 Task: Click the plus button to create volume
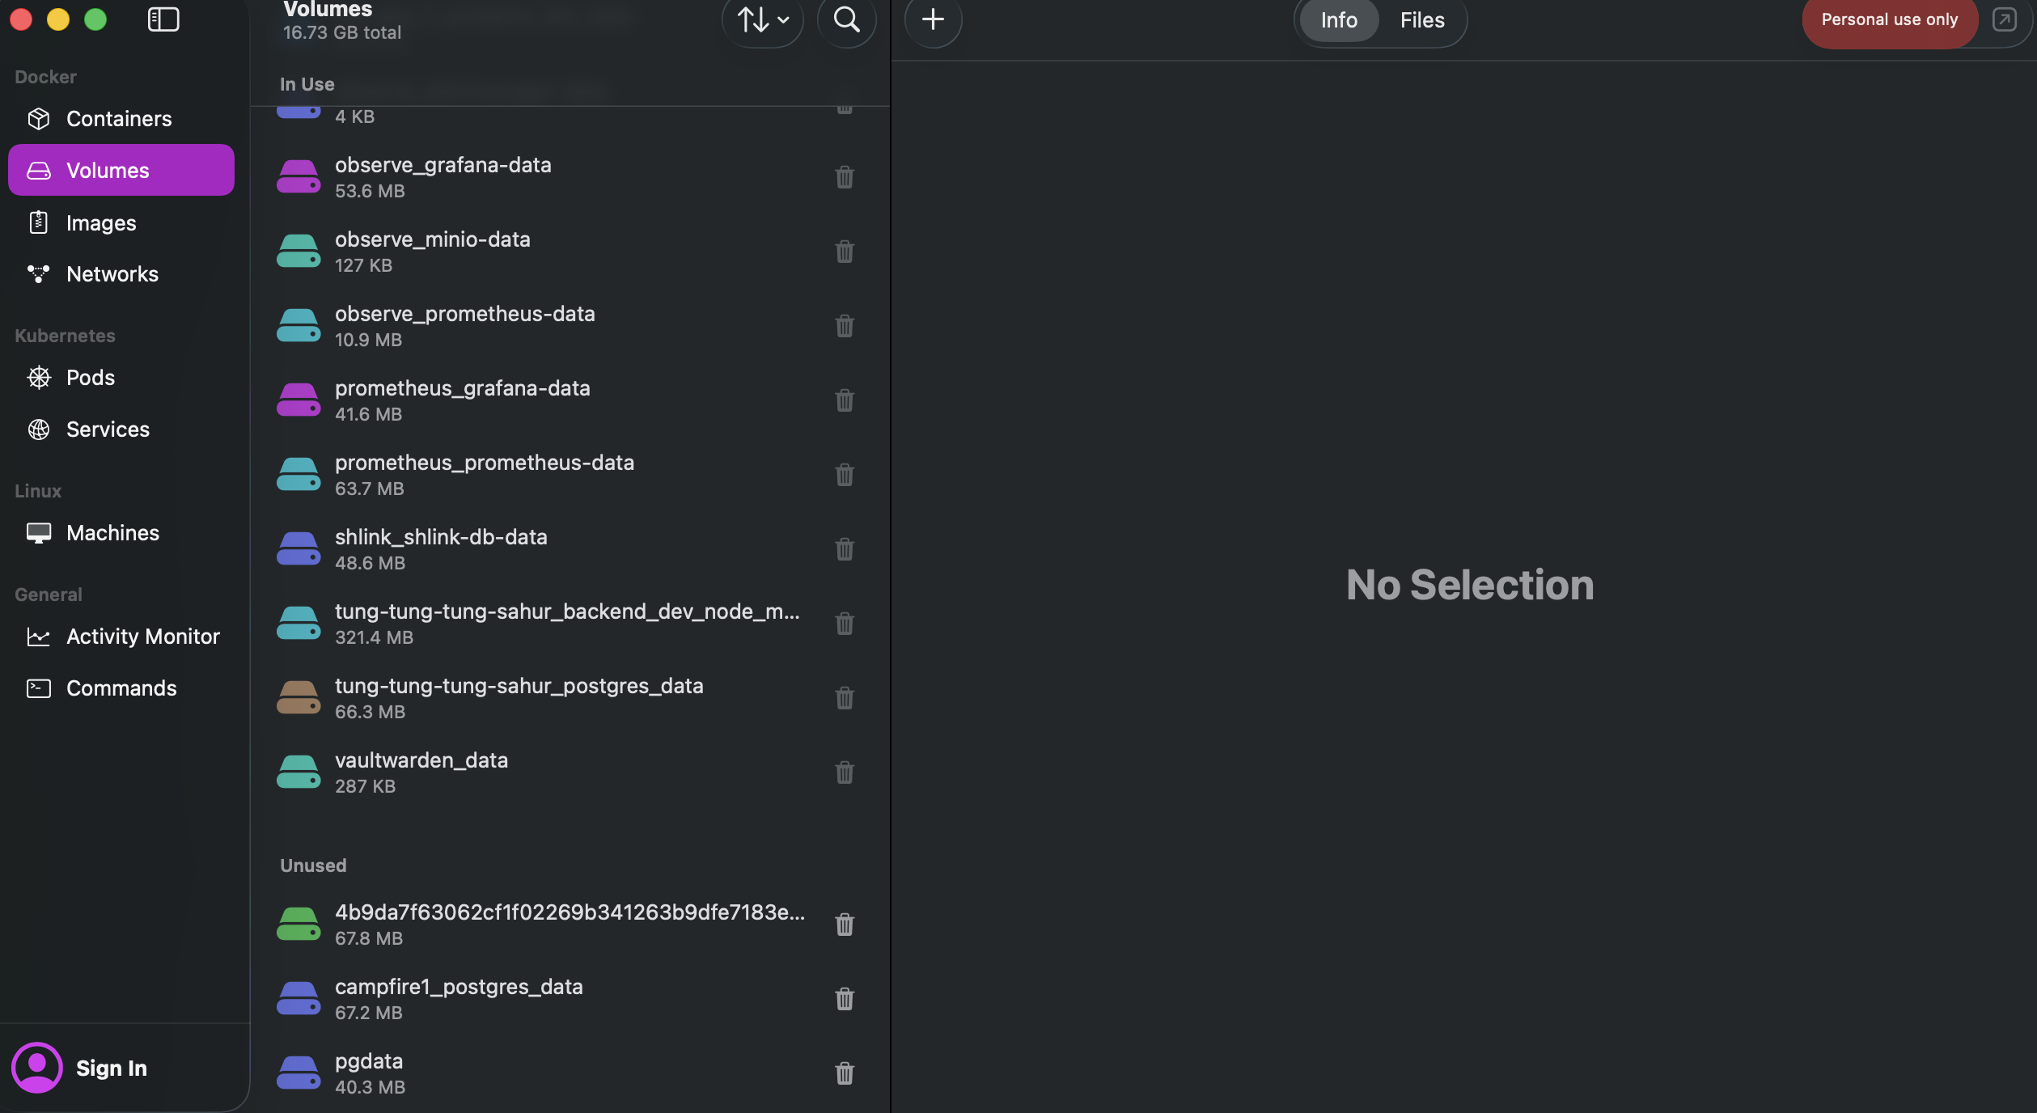coord(933,19)
